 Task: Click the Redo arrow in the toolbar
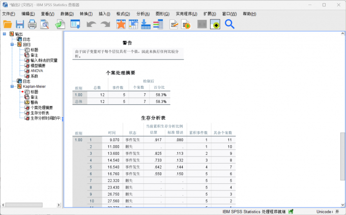[x=105, y=24]
